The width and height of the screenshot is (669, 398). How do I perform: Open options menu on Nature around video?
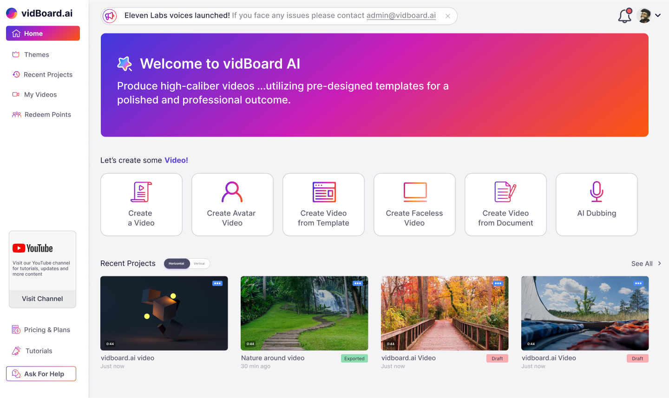click(358, 283)
